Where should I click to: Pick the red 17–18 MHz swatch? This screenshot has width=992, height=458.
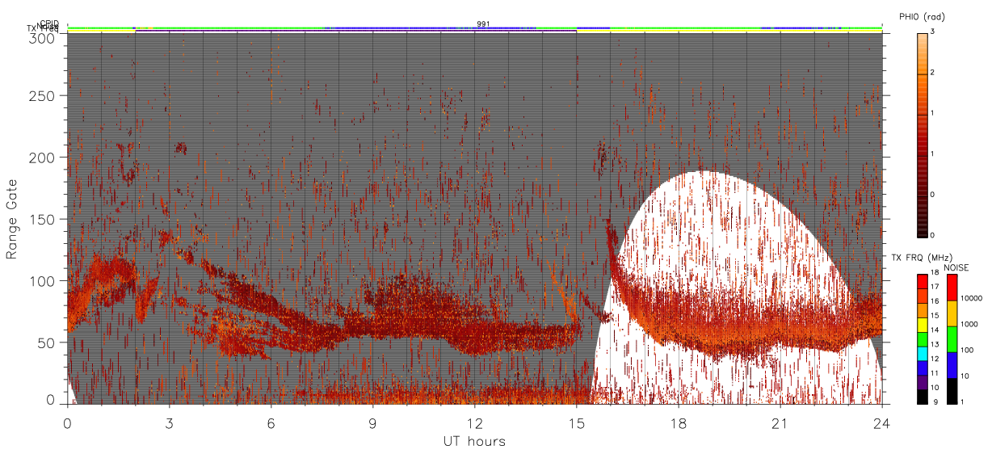(922, 281)
